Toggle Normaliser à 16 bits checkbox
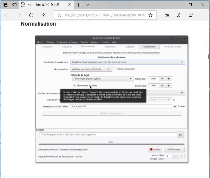Image resolution: width=210 pixels, height=178 pixels. 75,86
